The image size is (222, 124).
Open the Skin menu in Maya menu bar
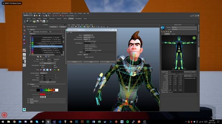point(75,13)
